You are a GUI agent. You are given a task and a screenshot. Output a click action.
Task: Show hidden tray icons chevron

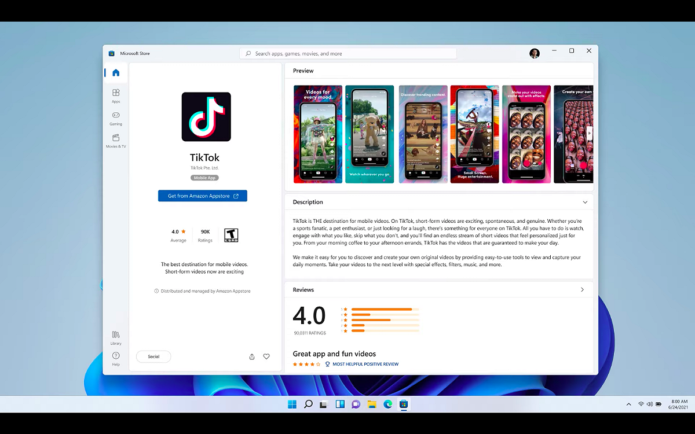pos(629,404)
